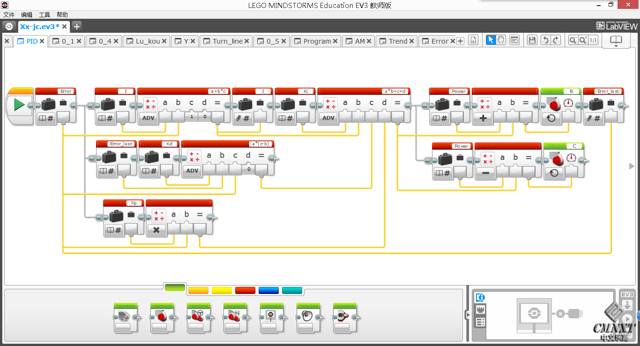
Task: Pick the Large Motor palette block
Action: click(x=162, y=318)
